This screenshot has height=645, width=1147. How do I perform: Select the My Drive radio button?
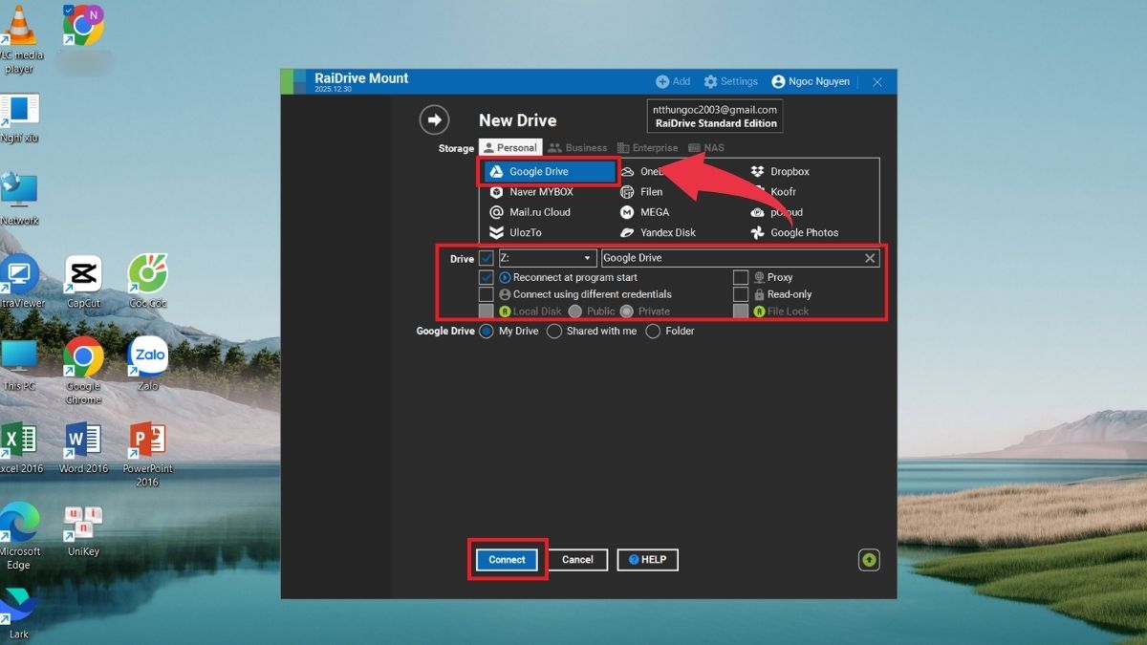pos(487,331)
